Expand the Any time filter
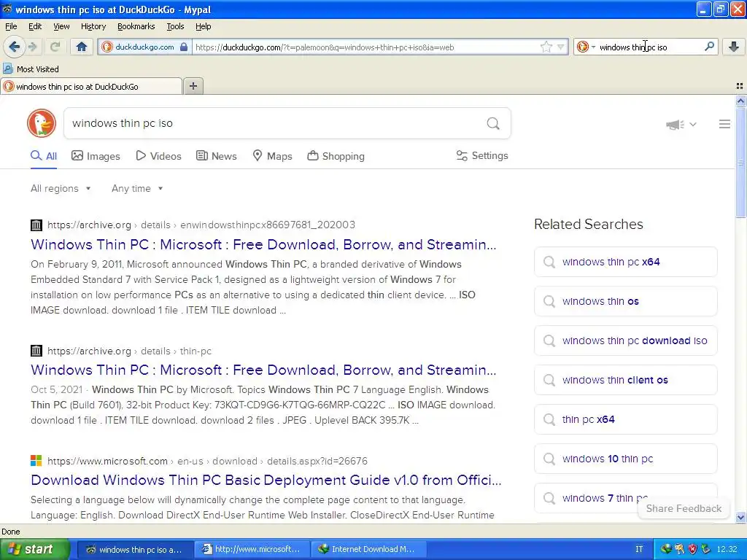Screen dimensions: 747x560 pyautogui.click(x=137, y=188)
